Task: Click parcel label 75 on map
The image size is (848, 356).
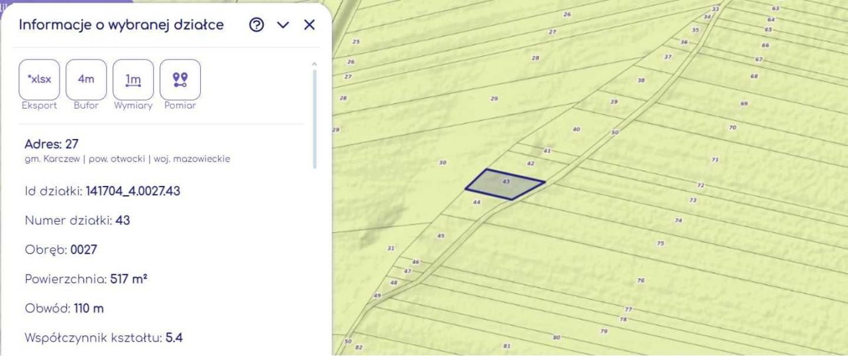Action: click(661, 244)
